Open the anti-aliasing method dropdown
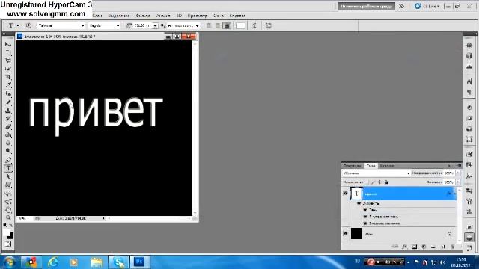This screenshot has height=269, width=479. point(197,26)
